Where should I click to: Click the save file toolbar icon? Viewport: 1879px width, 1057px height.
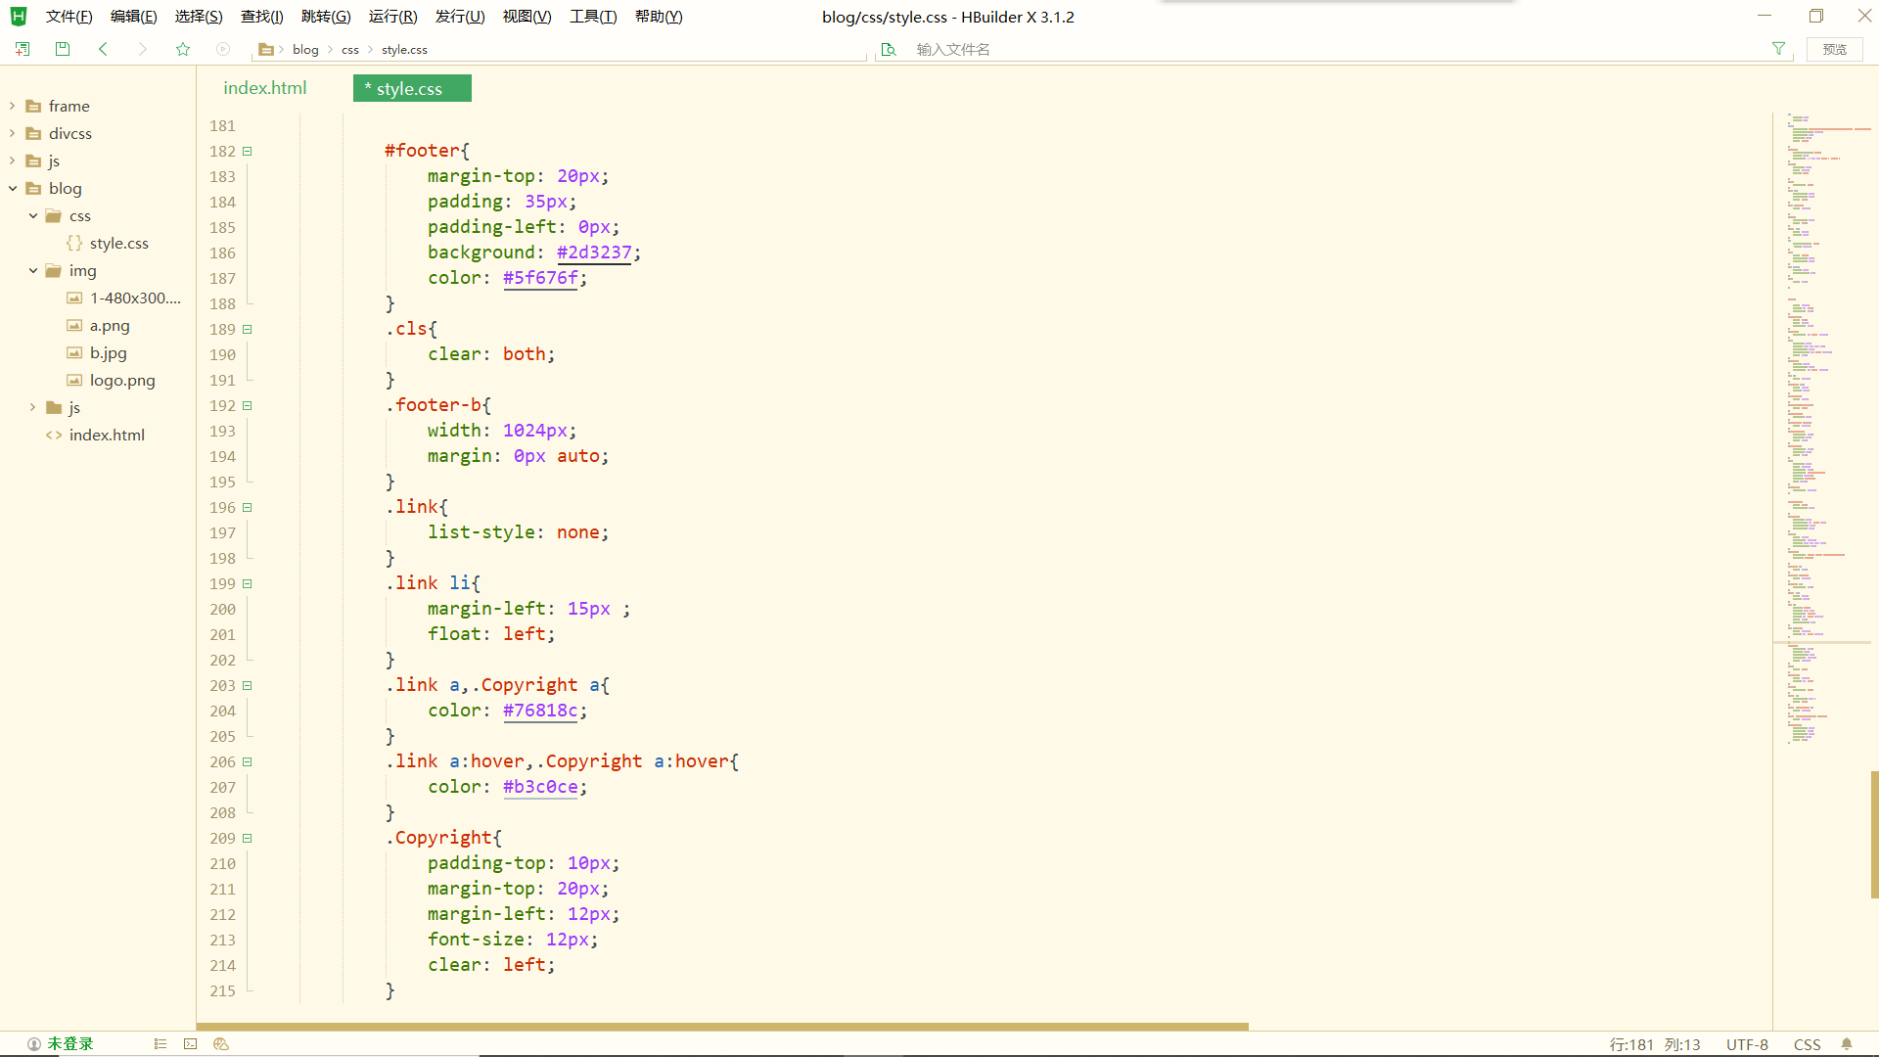click(x=63, y=49)
